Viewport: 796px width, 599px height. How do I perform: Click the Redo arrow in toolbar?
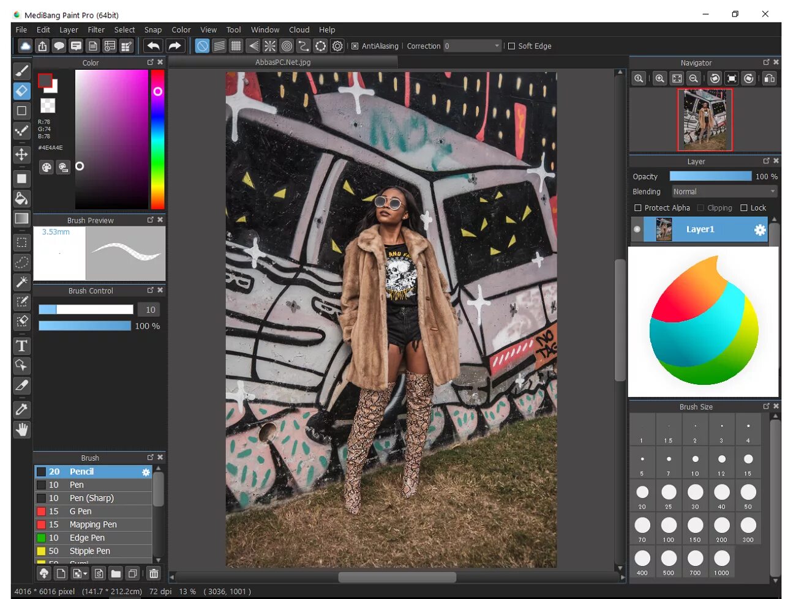(x=175, y=46)
